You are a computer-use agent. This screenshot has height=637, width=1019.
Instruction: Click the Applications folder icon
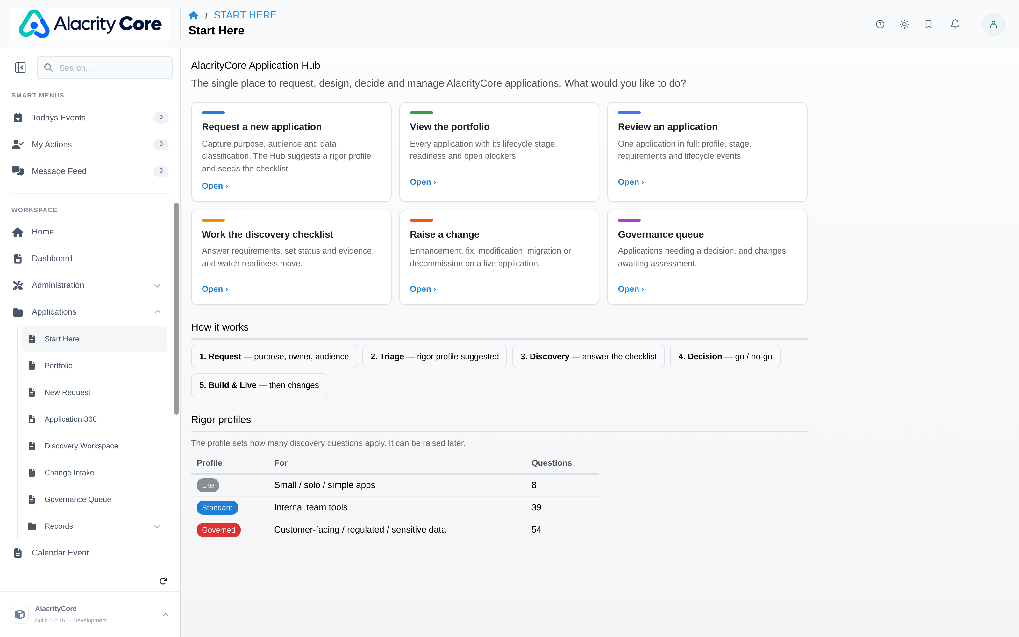tap(18, 312)
